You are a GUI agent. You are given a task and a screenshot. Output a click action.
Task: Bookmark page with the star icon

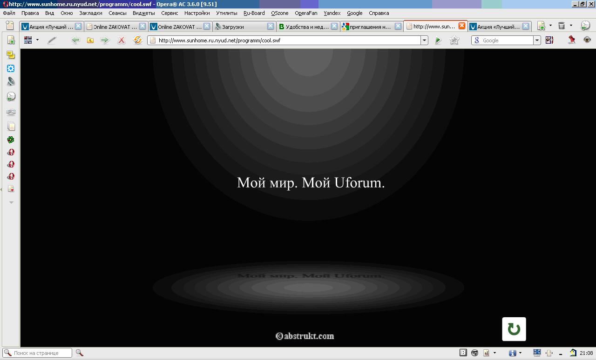(454, 40)
